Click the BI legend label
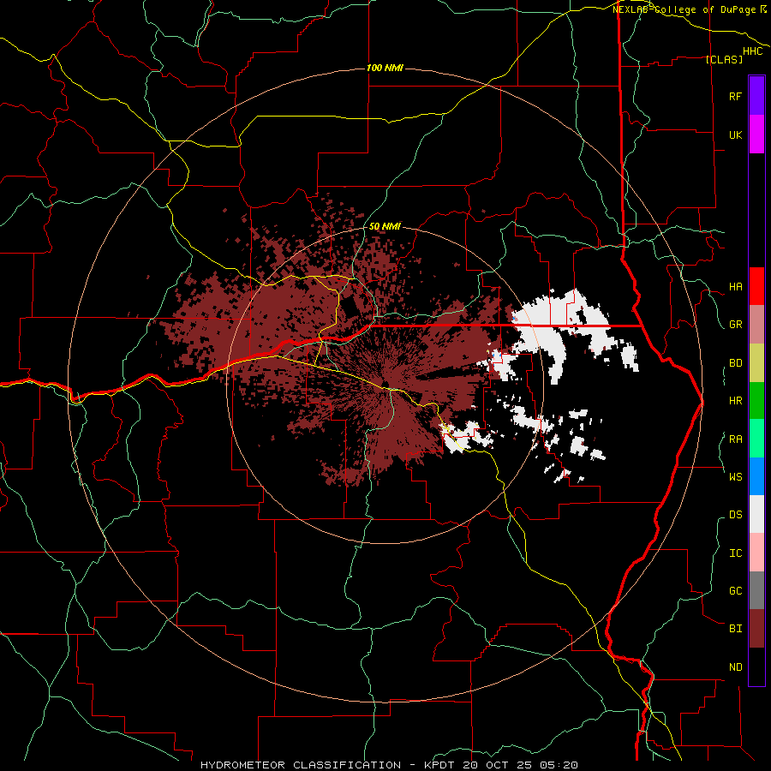 click(x=735, y=629)
